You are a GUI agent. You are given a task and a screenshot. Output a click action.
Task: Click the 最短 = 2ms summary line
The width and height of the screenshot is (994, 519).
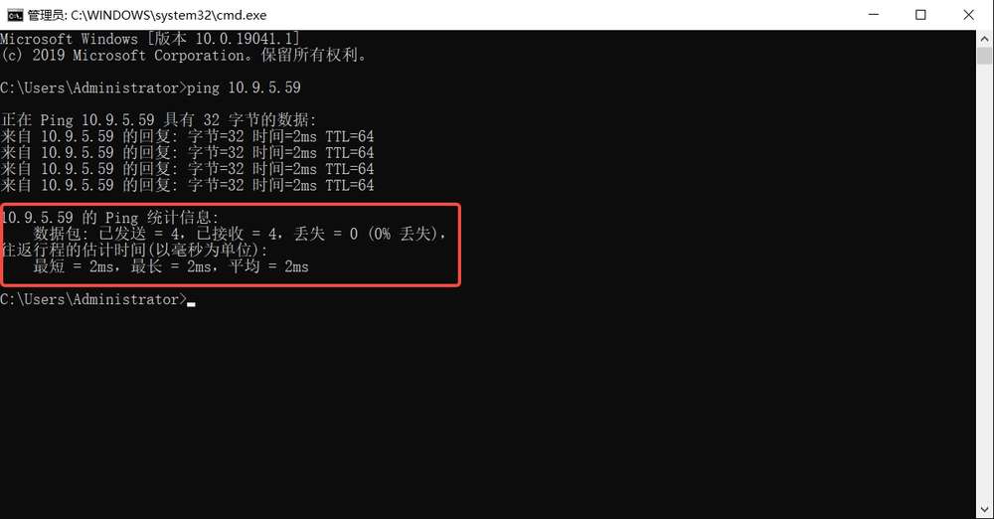(x=171, y=266)
